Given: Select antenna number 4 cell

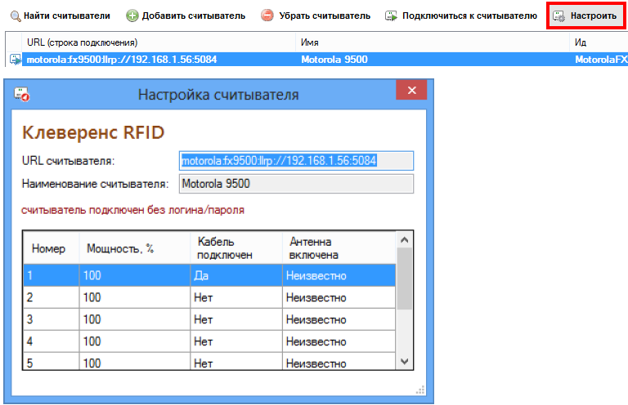Looking at the screenshot, I should coord(52,341).
